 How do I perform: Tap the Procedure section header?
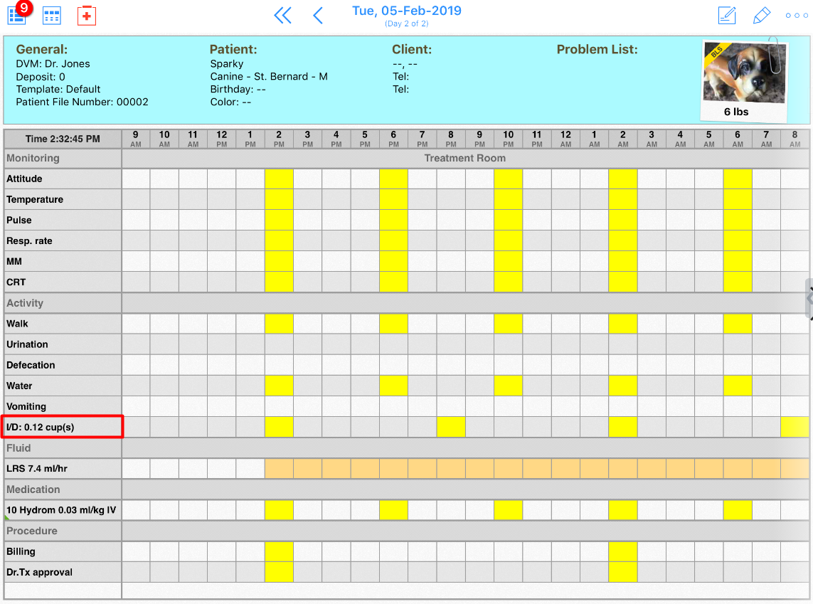(x=63, y=531)
